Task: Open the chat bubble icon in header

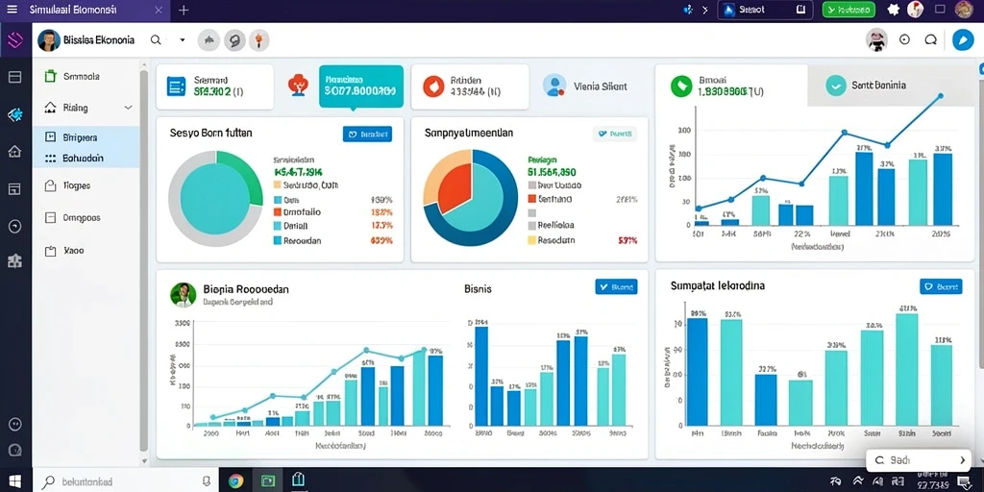Action: pyautogui.click(x=930, y=39)
